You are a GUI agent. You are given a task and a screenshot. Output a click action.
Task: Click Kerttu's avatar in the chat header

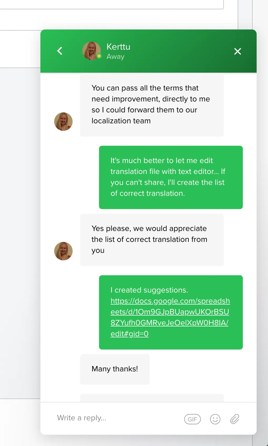[x=91, y=50]
